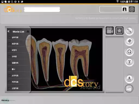139x104 pixels.
Task: Tick the 임플란트 checkbox
Action: point(10,63)
